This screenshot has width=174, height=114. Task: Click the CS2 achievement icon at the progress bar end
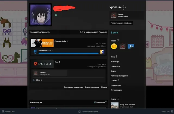tap(102, 52)
